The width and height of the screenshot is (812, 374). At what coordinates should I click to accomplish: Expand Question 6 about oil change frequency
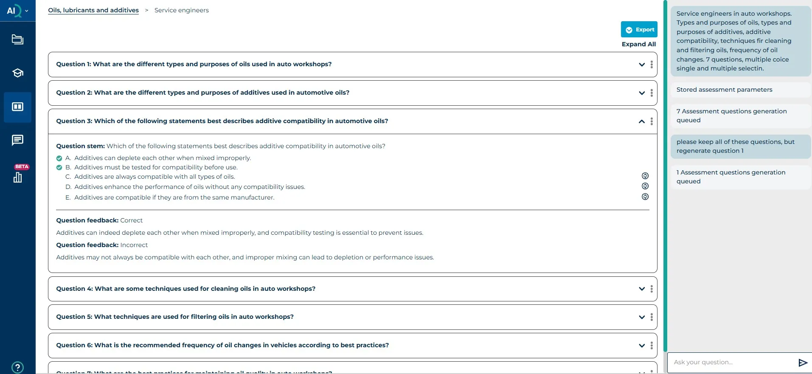[x=641, y=346]
